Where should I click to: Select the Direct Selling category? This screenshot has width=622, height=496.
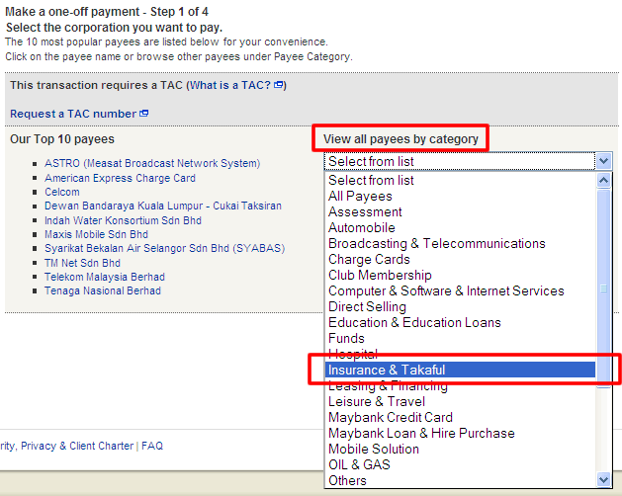tap(460, 307)
